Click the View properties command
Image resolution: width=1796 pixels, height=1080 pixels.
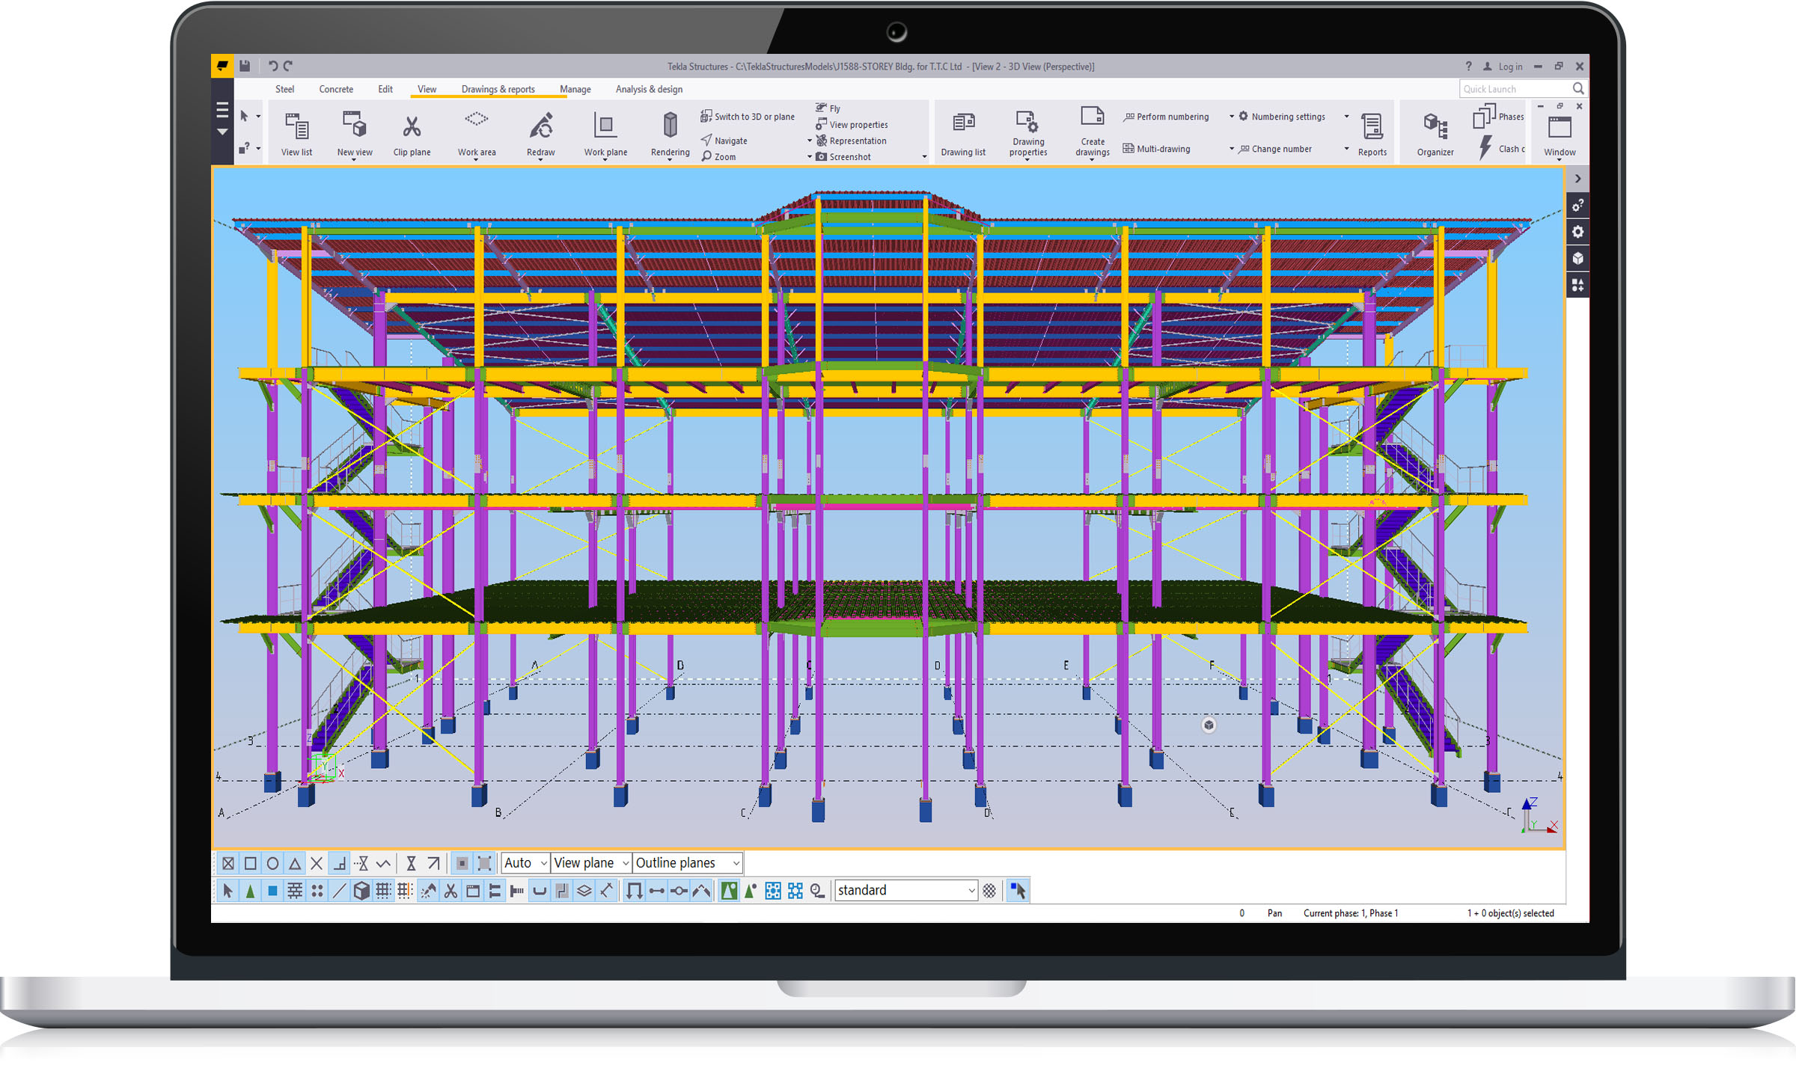coord(852,125)
